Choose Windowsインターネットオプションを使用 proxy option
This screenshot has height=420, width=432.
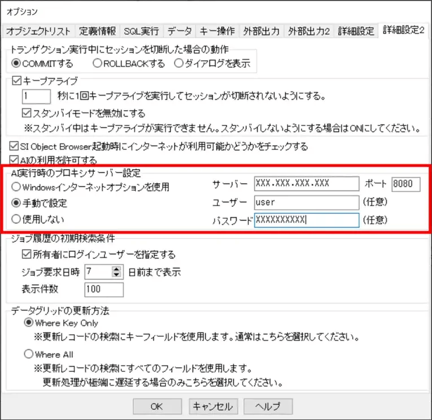coord(16,186)
